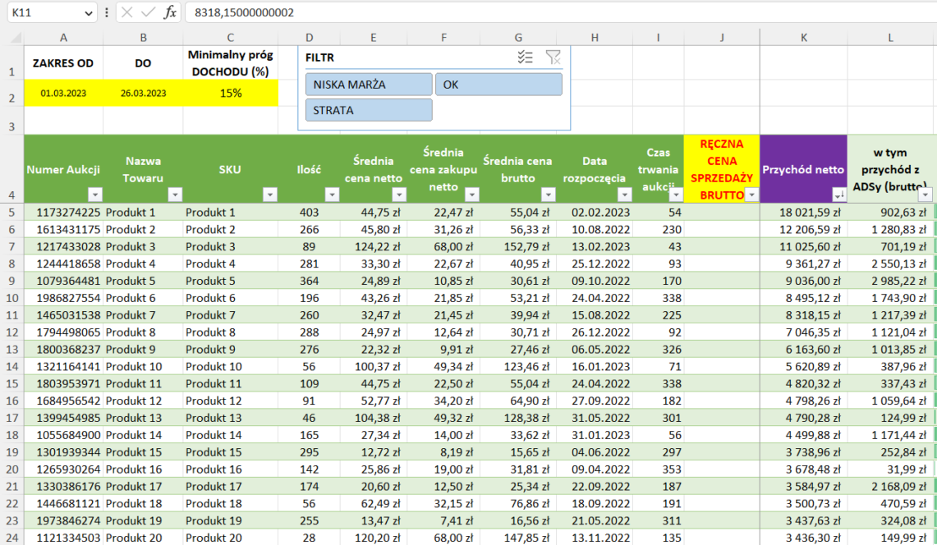Click the formula bar options dots
The width and height of the screenshot is (937, 545).
tap(107, 12)
